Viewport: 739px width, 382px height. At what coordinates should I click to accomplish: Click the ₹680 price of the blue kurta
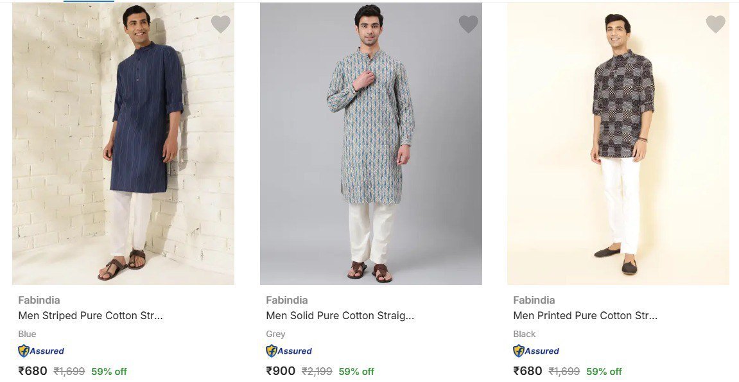tap(33, 371)
